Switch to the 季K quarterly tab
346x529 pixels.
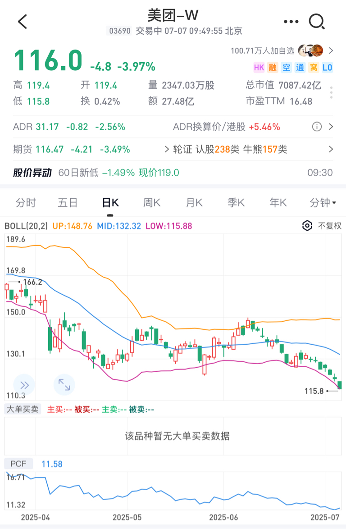tap(236, 203)
